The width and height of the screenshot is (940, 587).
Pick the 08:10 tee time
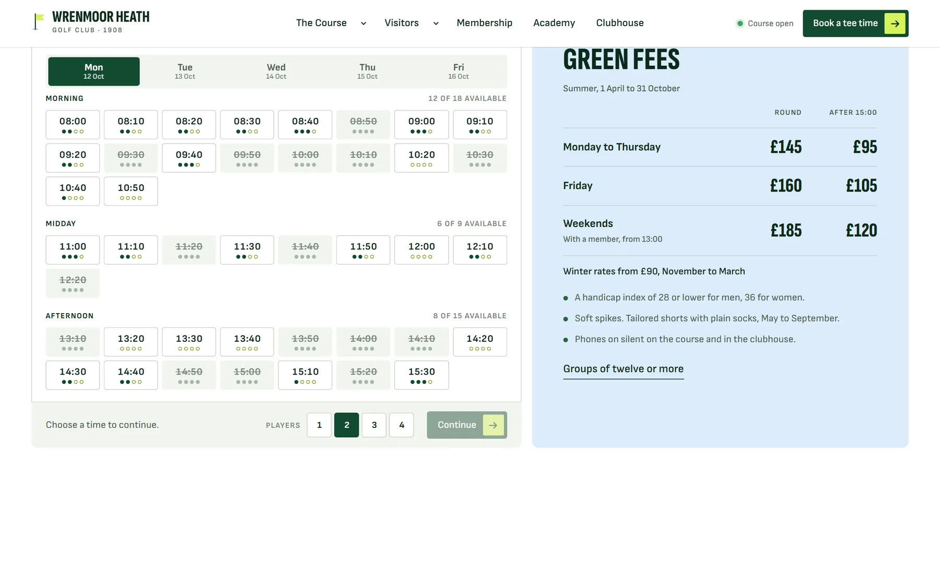131,125
